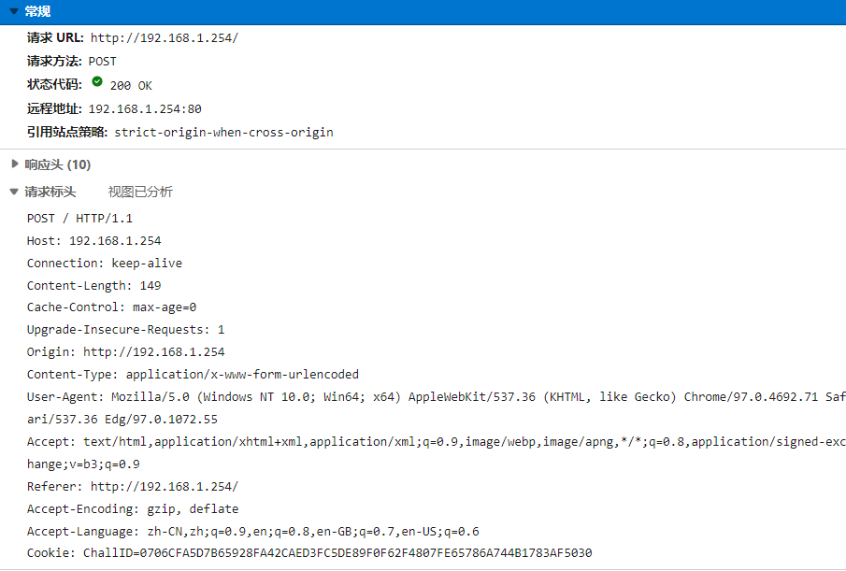The image size is (846, 571).
Task: Click the Cache-Control max-age=0 header
Action: pos(111,307)
